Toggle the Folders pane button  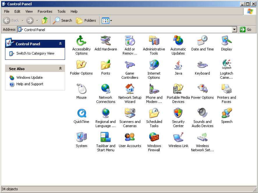point(86,21)
